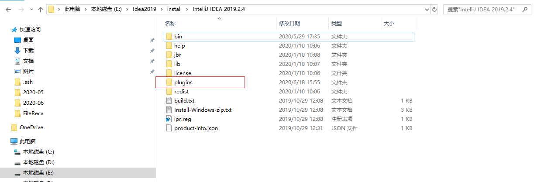
Task: Open 下载 in quick access
Action: click(28, 50)
